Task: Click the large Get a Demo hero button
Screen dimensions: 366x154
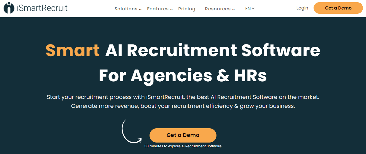Action: tap(183, 135)
